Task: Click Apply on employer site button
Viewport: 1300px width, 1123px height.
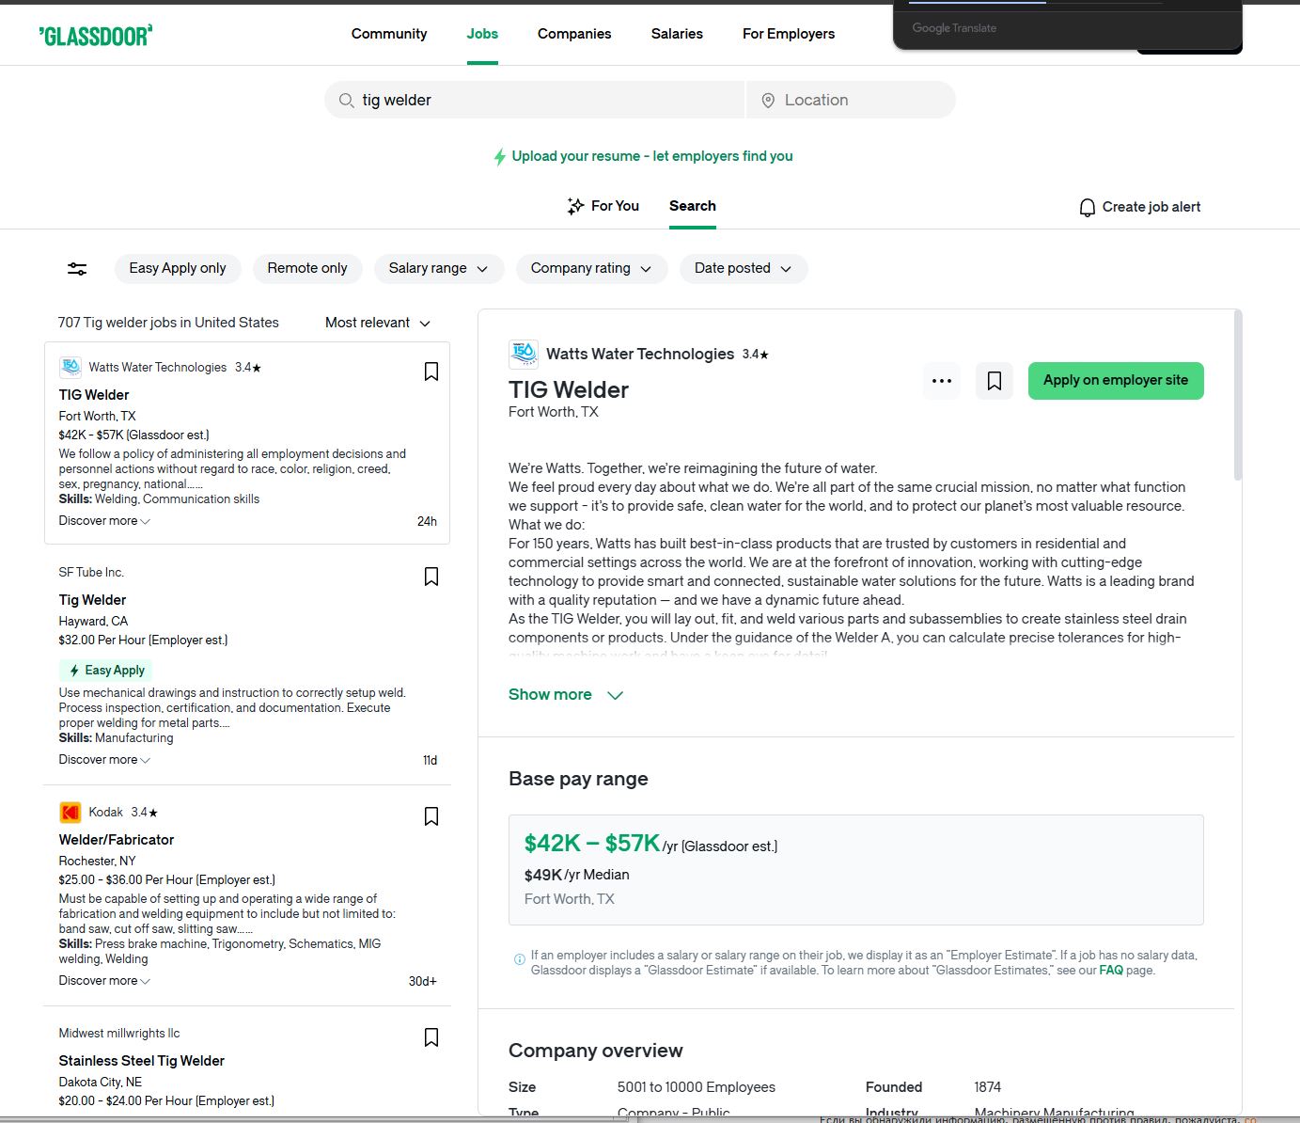Action: pyautogui.click(x=1116, y=381)
